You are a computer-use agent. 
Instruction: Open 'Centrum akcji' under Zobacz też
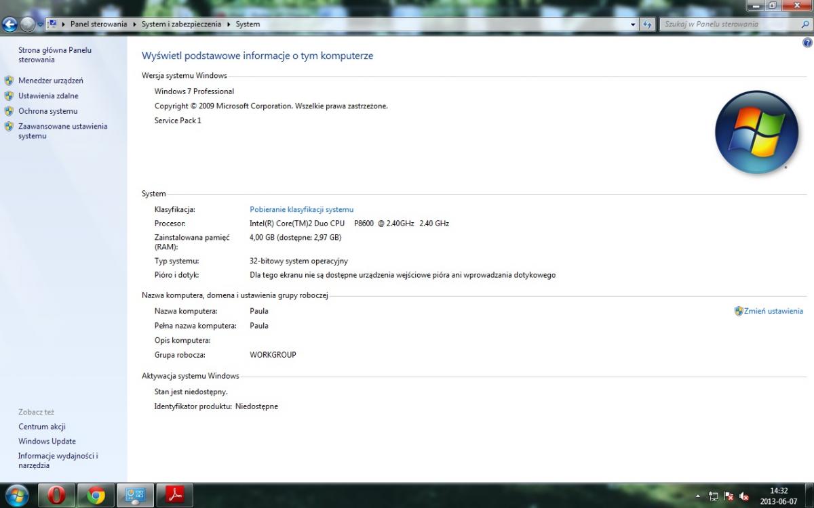coord(42,427)
